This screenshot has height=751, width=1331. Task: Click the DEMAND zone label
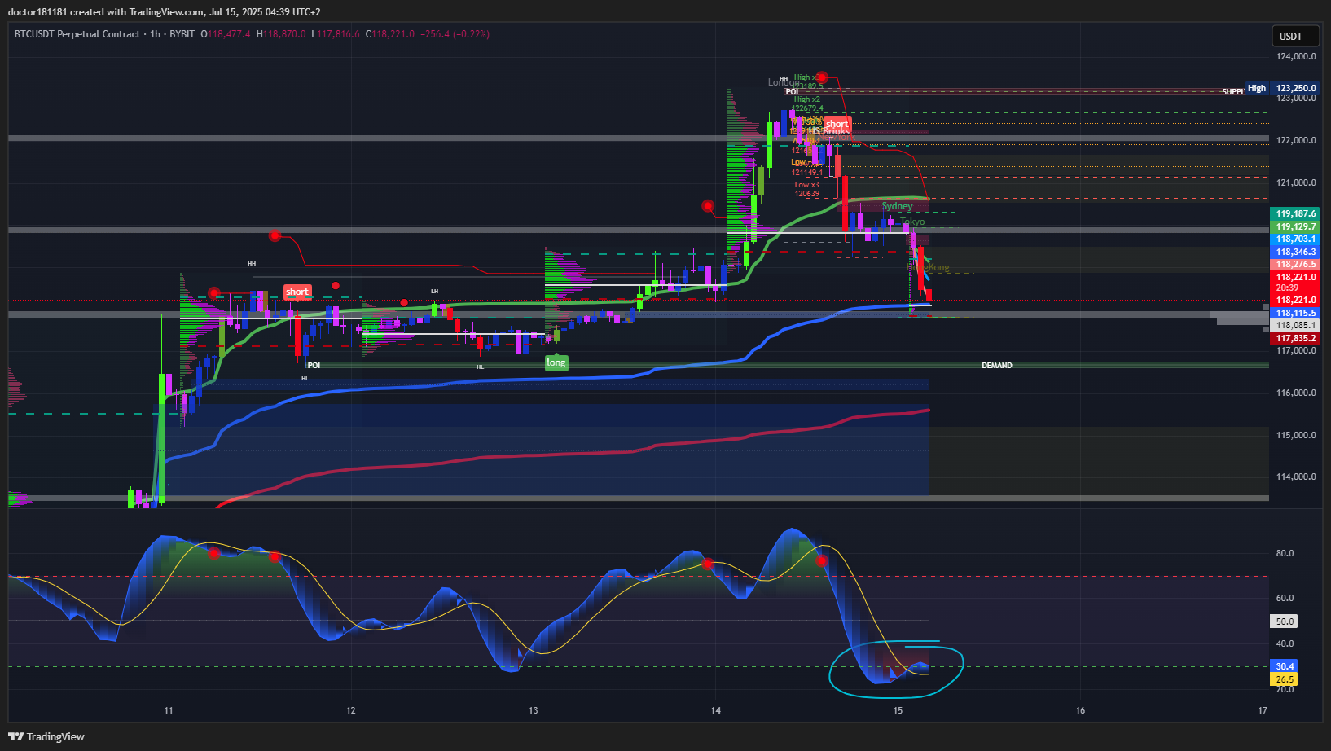pyautogui.click(x=997, y=366)
